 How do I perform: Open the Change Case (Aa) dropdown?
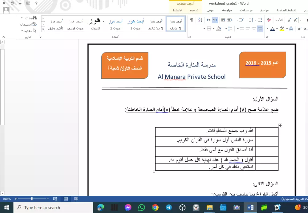pyautogui.click(x=280, y=20)
